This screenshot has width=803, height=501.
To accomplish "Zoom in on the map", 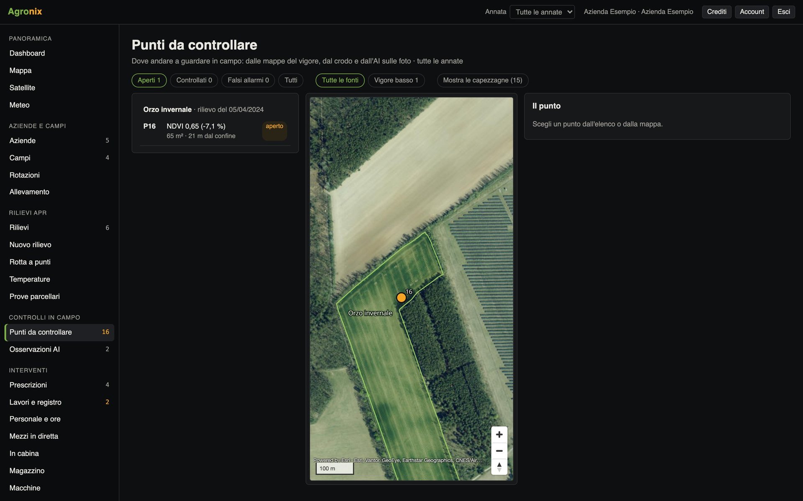I will 499,435.
